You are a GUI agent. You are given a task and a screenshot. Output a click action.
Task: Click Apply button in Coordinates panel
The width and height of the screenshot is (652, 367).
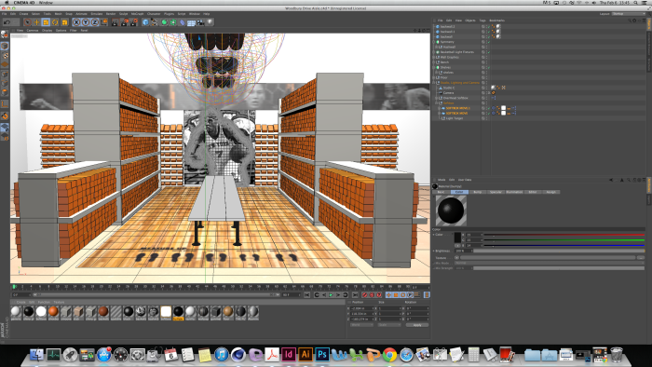(417, 325)
